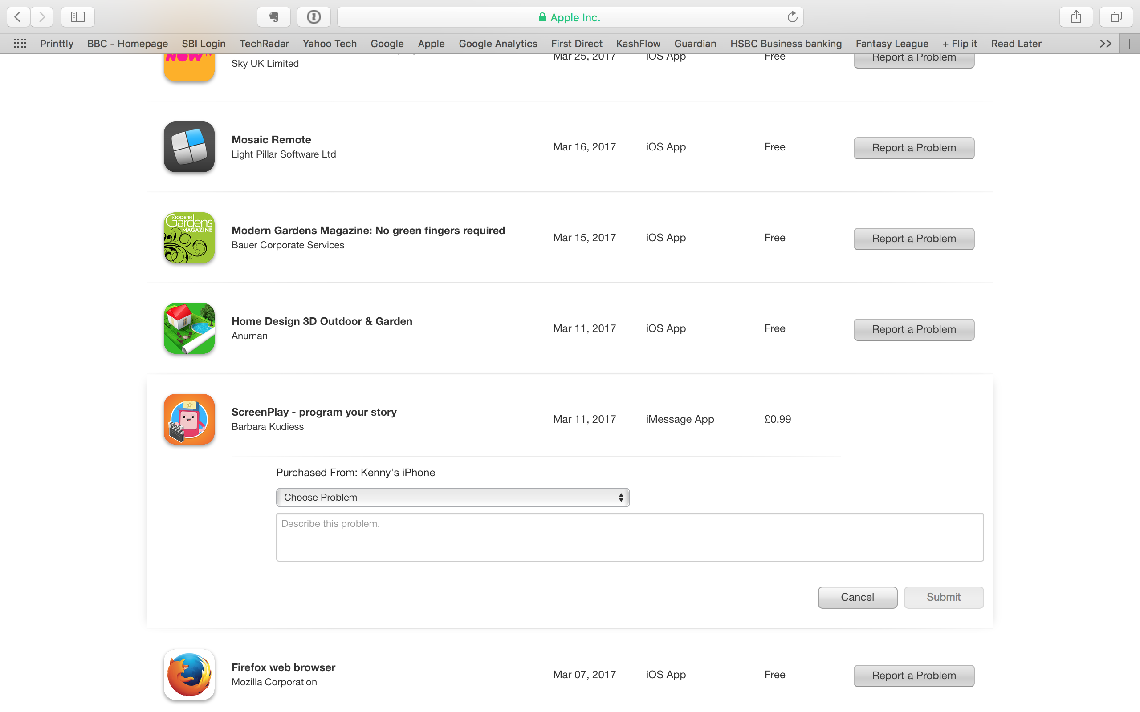The height and width of the screenshot is (712, 1140).
Task: Toggle the Safari sidebar button
Action: 78,17
